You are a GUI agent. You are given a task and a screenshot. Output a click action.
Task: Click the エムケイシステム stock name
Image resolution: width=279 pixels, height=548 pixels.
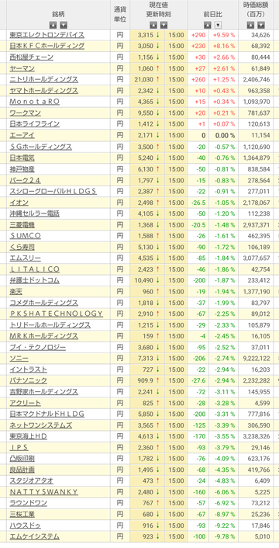tap(35, 536)
